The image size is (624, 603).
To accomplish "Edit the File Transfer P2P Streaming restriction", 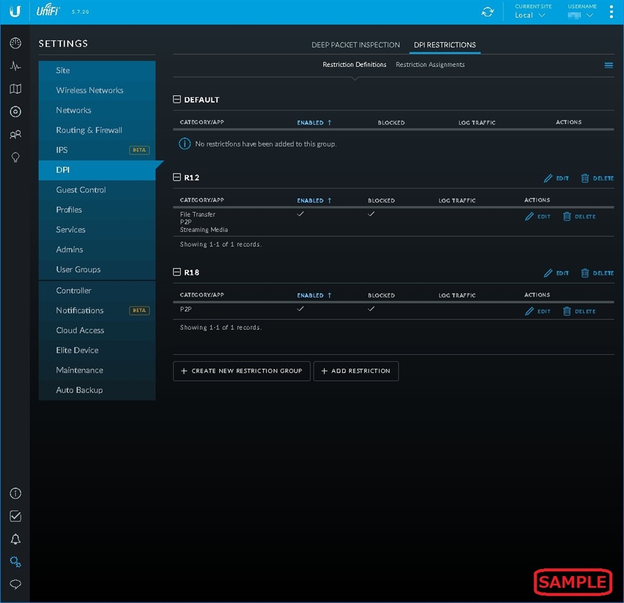I will coord(537,216).
